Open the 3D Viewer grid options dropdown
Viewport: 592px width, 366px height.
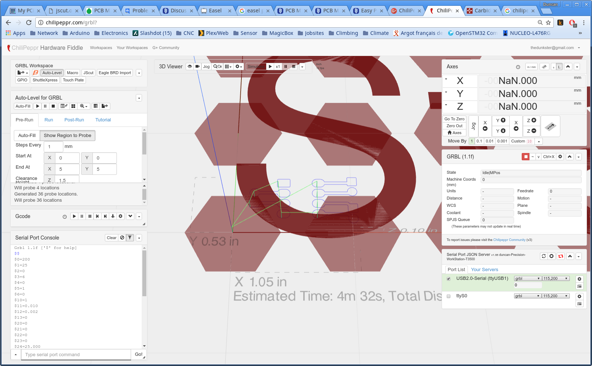[x=228, y=67]
